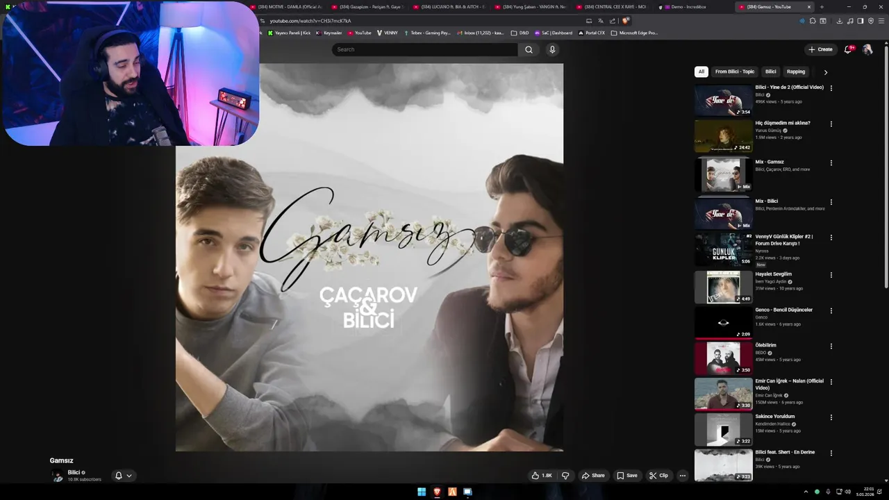The width and height of the screenshot is (889, 500).
Task: Click the Save button
Action: coord(626,476)
